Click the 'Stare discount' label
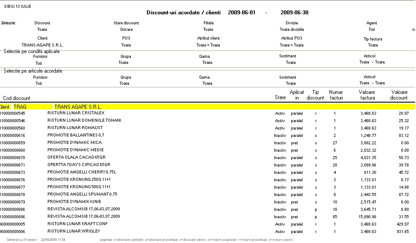The image size is (416, 243). tap(126, 23)
